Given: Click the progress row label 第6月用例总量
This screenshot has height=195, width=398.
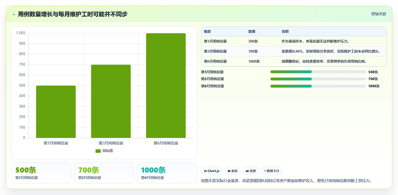Looking at the screenshot, I should (212, 86).
